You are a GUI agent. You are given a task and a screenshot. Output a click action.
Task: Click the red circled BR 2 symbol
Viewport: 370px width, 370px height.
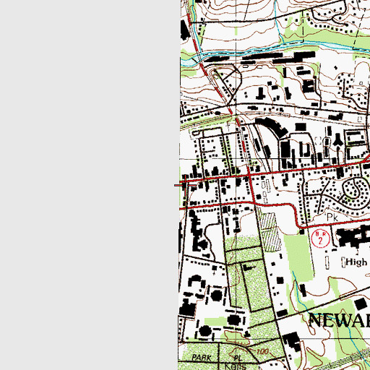click(320, 238)
